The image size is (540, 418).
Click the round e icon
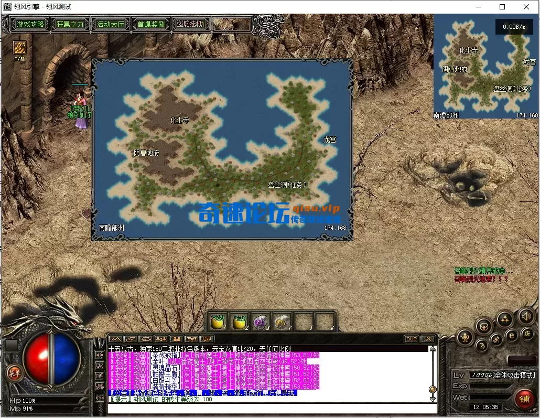pos(512,335)
